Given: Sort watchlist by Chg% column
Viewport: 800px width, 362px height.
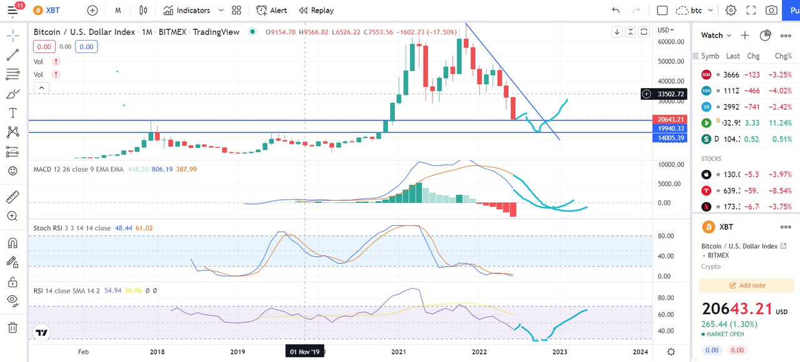Looking at the screenshot, I should [783, 56].
